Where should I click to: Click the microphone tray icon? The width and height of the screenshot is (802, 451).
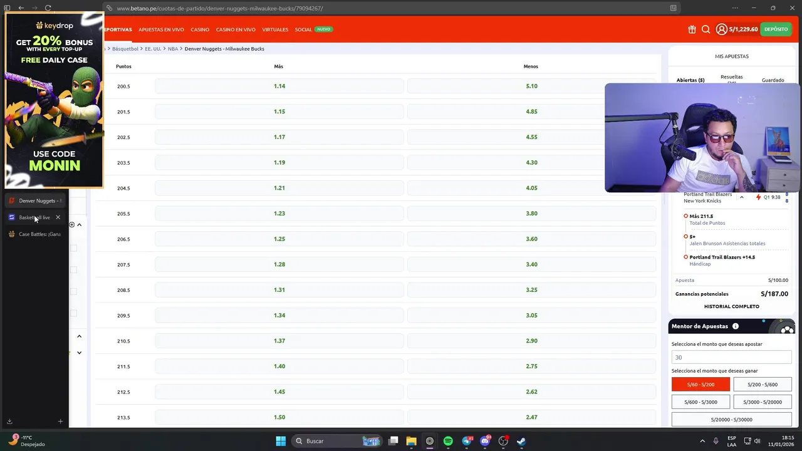coord(716,441)
